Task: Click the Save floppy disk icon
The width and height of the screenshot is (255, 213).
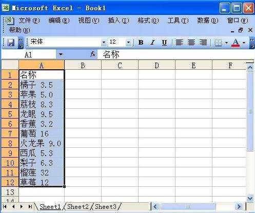Action: [11, 42]
